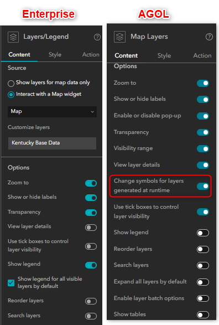This screenshot has width=219, height=325.
Task: Open help for the Enterprise Layers/Legend widget
Action: pyautogui.click(x=97, y=37)
